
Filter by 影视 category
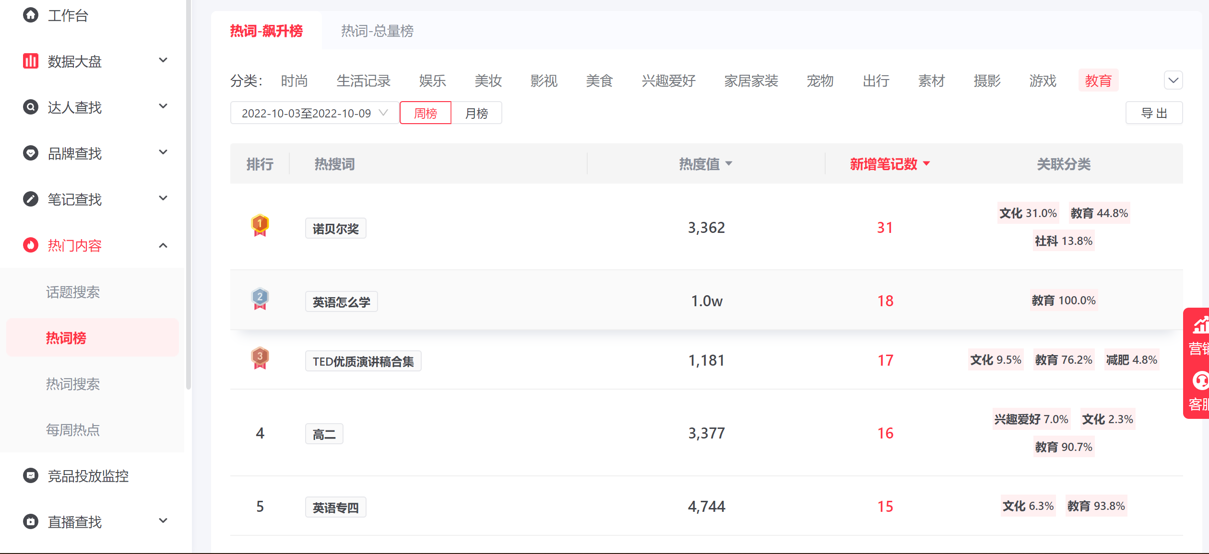click(x=544, y=81)
